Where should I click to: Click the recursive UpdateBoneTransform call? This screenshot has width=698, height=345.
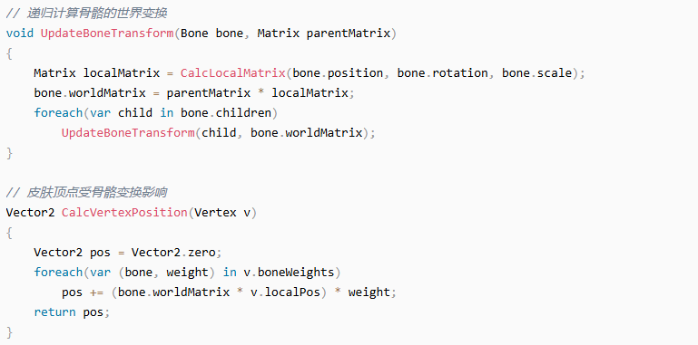pyautogui.click(x=128, y=133)
